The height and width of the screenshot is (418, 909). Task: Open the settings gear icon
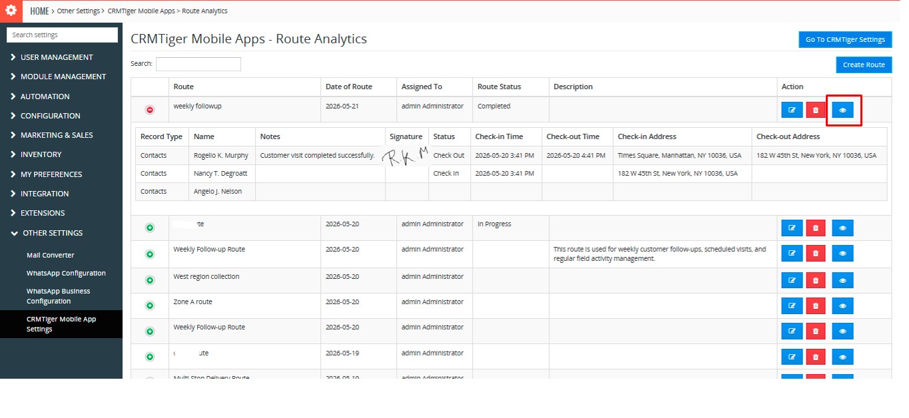click(x=11, y=11)
